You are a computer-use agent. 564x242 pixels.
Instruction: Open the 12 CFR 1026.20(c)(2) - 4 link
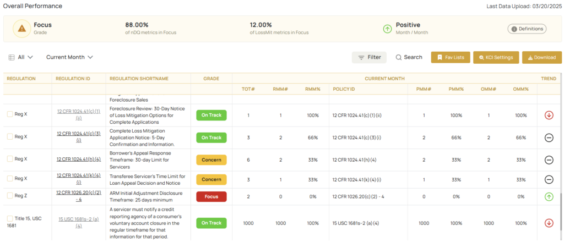(x=79, y=196)
